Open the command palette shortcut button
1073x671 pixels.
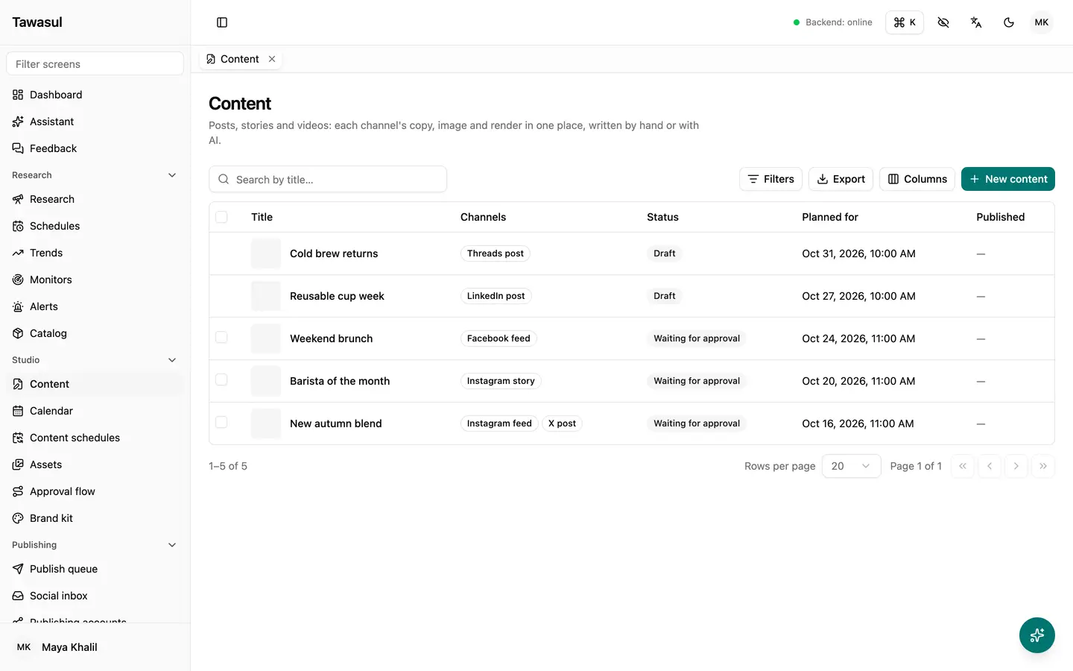click(x=905, y=22)
